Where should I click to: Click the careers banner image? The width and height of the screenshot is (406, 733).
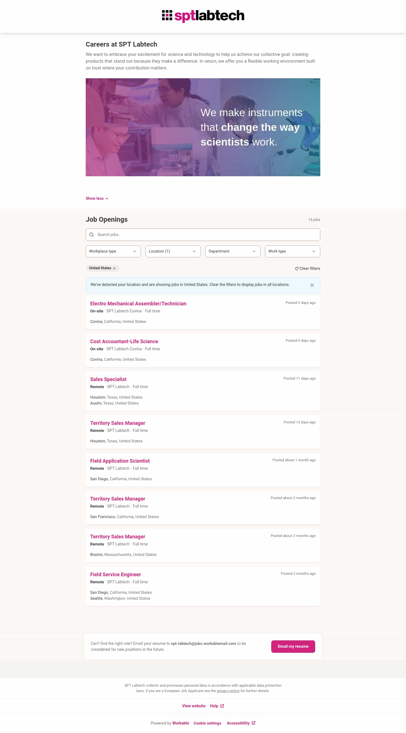pyautogui.click(x=203, y=127)
